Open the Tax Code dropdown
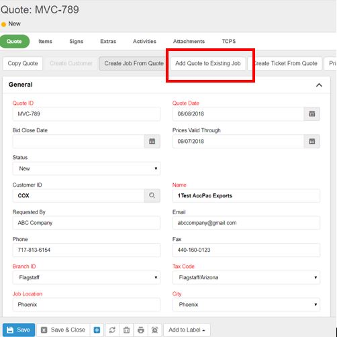This screenshot has height=337, width=337. click(x=246, y=277)
